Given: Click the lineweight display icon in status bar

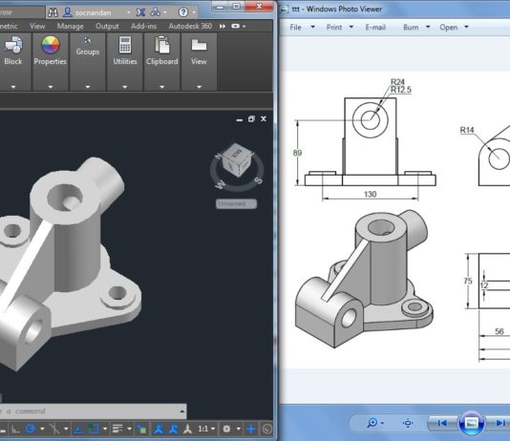Looking at the screenshot, I should click(x=117, y=429).
